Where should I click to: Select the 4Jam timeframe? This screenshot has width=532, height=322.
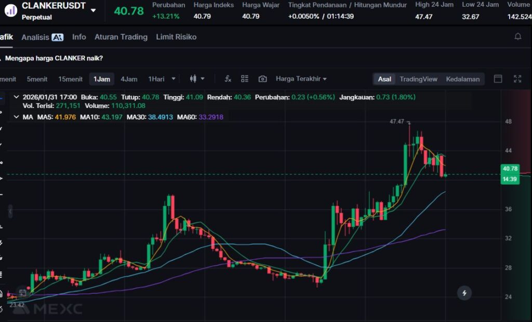click(129, 79)
